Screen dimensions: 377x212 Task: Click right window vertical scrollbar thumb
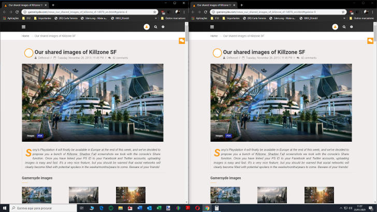pyautogui.click(x=375, y=33)
